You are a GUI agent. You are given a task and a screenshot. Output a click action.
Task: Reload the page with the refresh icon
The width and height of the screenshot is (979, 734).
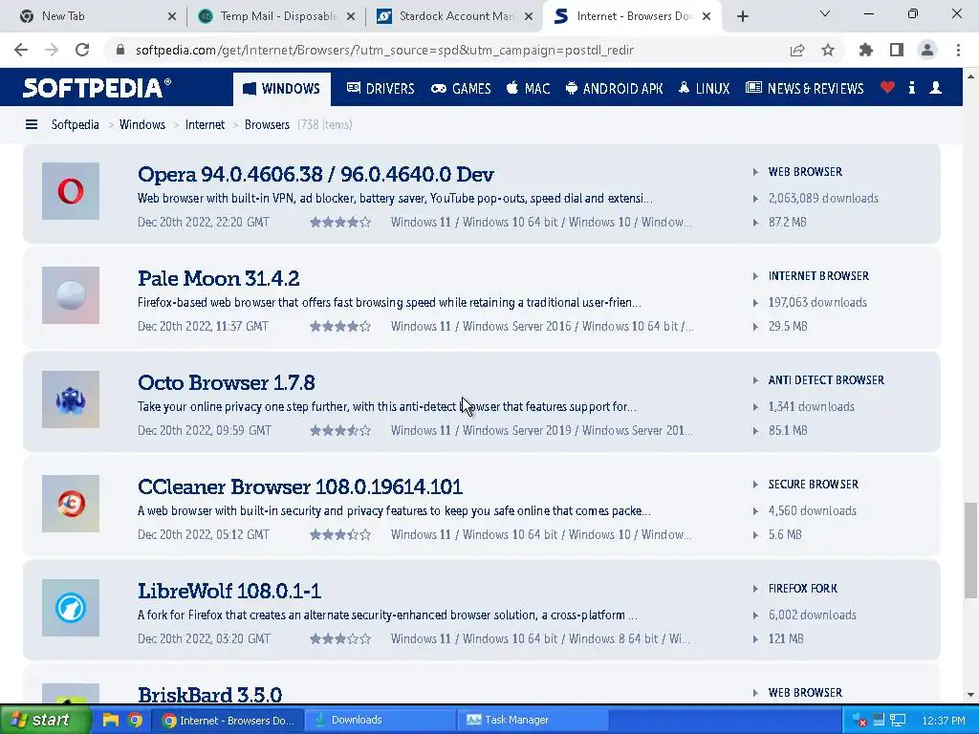tap(82, 50)
